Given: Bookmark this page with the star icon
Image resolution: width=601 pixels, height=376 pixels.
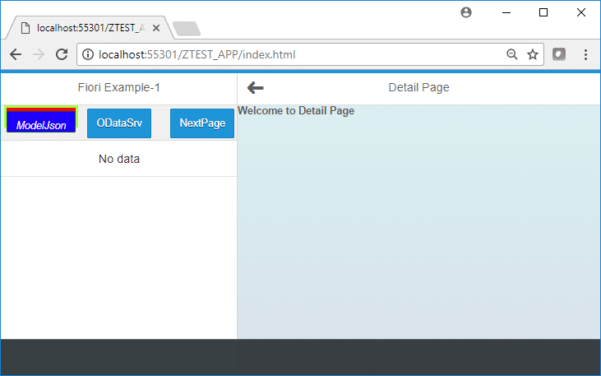Looking at the screenshot, I should (533, 55).
